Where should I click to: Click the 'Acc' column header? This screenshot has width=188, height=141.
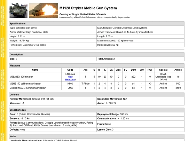(x=118, y=70)
